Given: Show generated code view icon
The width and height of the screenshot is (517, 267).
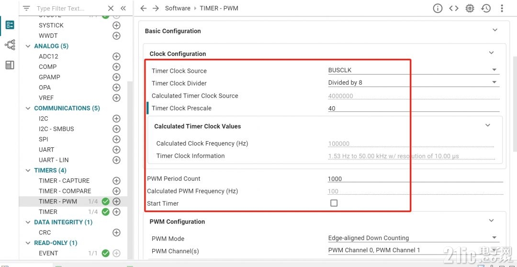Looking at the screenshot, I should point(454,8).
